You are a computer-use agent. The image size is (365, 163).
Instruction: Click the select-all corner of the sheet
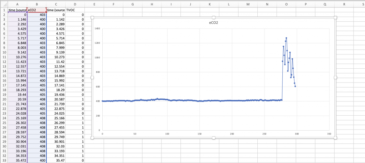(x=4, y=4)
